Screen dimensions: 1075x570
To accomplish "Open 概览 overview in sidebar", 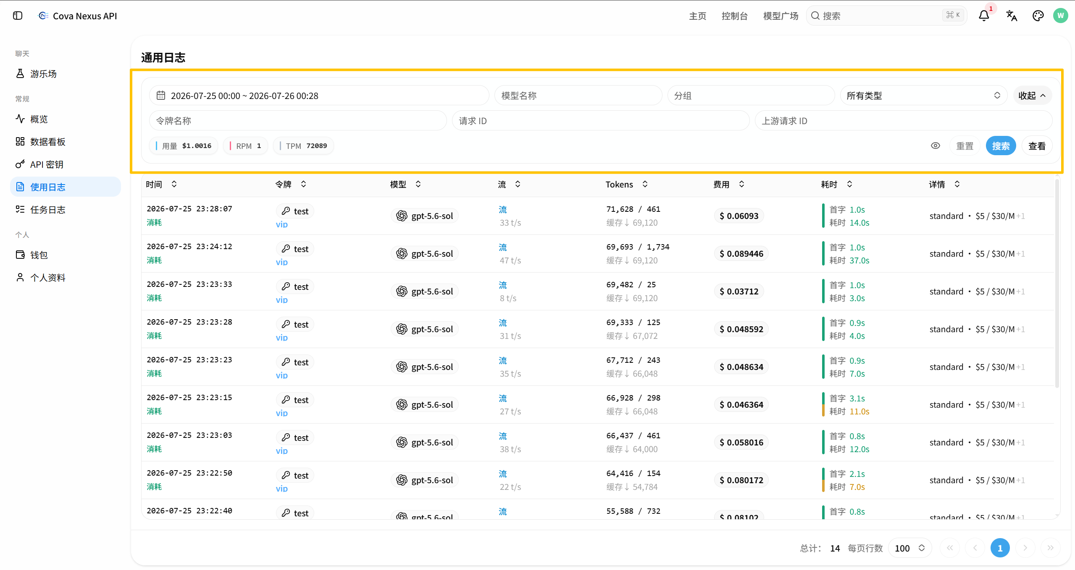I will (x=65, y=119).
